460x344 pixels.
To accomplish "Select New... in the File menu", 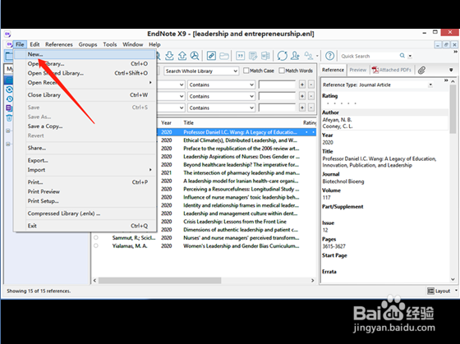I will (85, 54).
